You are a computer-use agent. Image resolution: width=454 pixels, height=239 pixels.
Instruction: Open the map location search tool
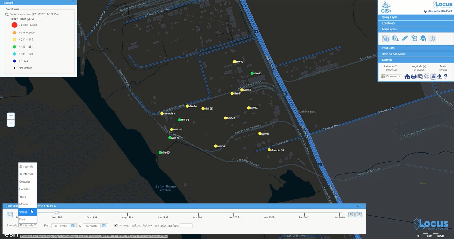414,38
